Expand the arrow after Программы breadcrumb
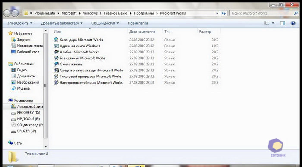 [157, 13]
